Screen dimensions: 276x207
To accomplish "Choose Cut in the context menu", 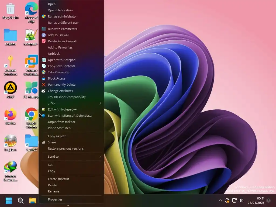I will (71, 165).
